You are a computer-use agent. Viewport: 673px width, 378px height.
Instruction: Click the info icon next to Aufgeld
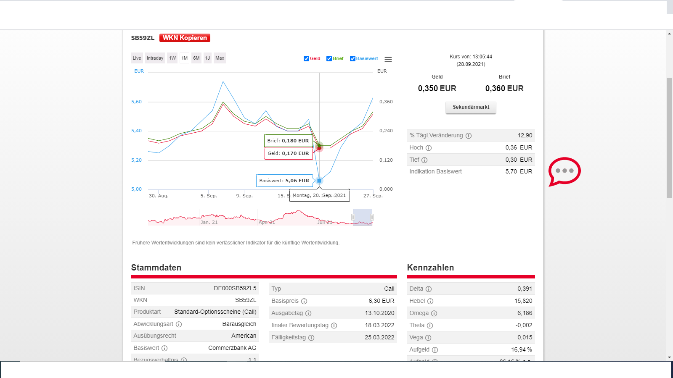pyautogui.click(x=435, y=349)
